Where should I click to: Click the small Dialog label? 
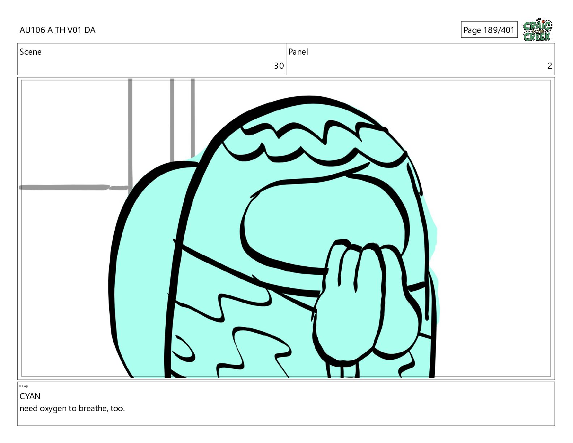pos(24,386)
